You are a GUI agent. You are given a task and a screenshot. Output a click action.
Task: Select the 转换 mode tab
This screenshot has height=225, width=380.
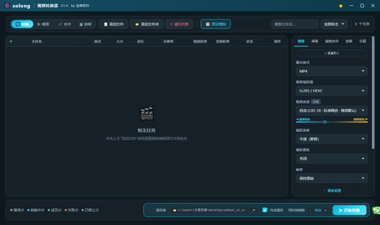click(x=22, y=24)
